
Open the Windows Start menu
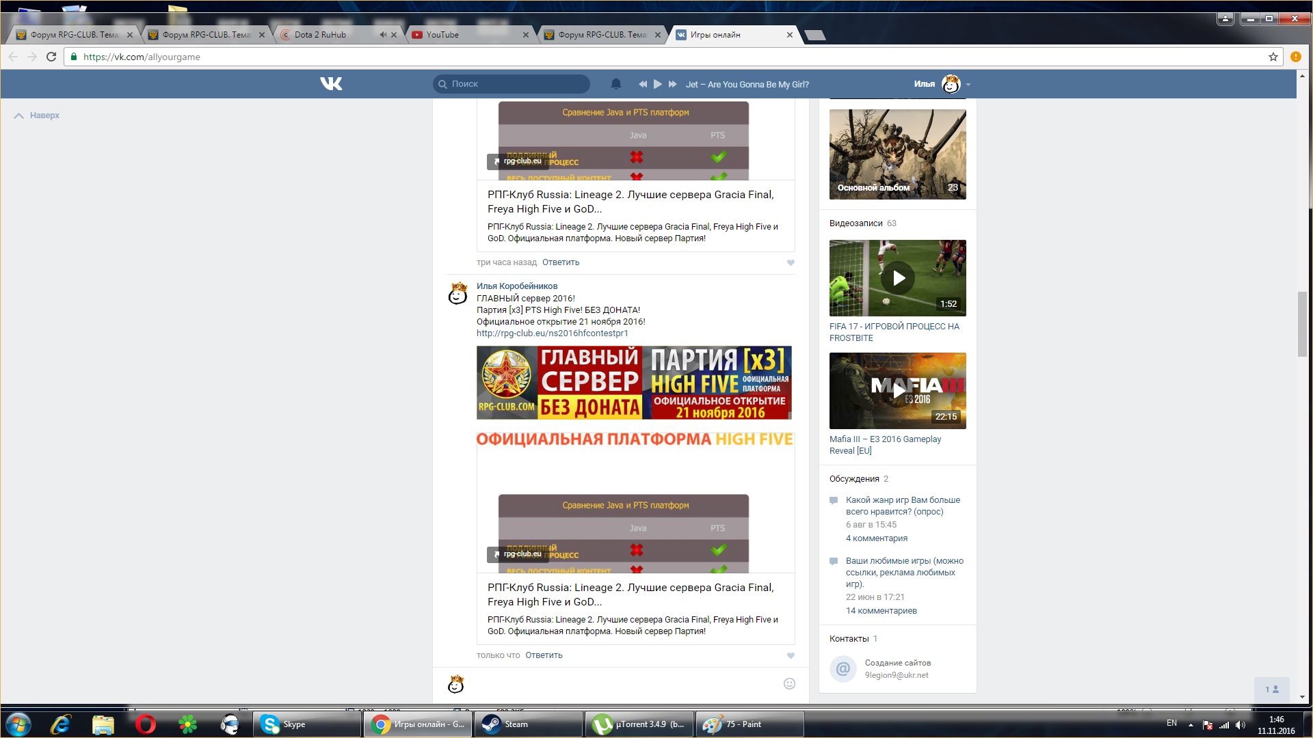(18, 724)
